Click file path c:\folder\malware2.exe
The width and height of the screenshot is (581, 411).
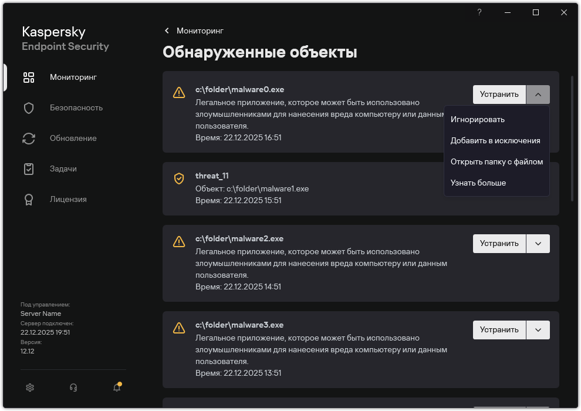pos(239,238)
